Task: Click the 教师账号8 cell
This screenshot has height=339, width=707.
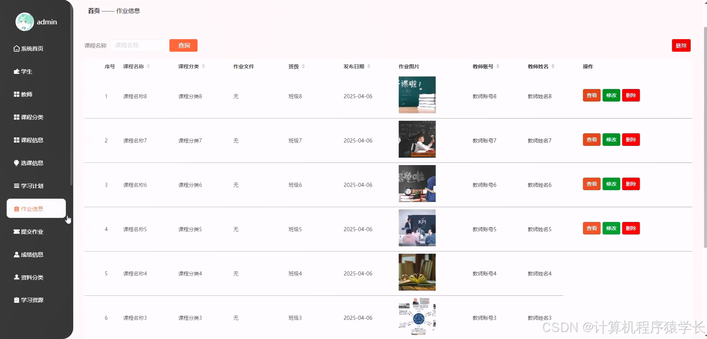Action: pyautogui.click(x=484, y=96)
